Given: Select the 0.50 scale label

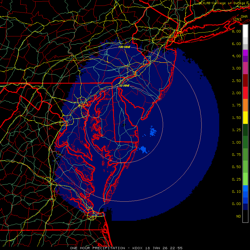Looking at the screenshot, I should point(236,167).
